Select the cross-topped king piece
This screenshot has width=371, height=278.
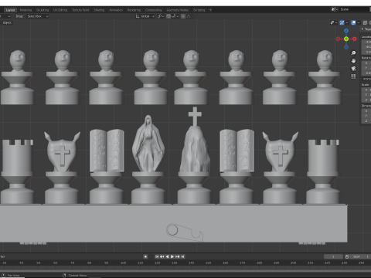click(195, 155)
